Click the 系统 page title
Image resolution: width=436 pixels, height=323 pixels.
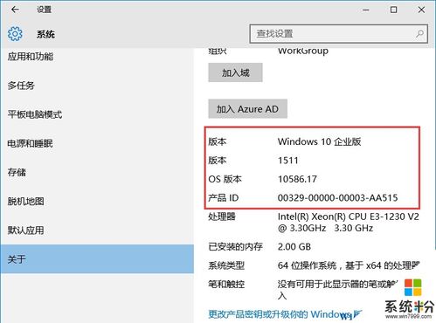tap(45, 34)
